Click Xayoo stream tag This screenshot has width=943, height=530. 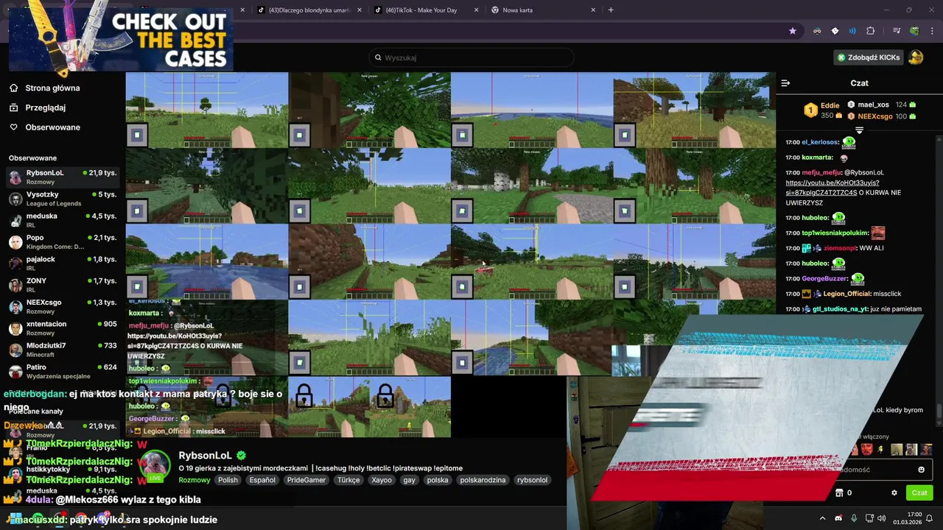[x=382, y=480]
